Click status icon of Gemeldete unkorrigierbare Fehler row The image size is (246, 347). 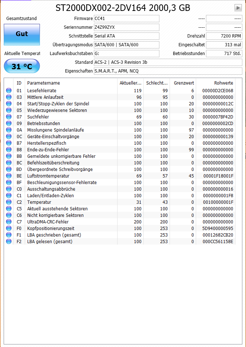(x=9, y=156)
